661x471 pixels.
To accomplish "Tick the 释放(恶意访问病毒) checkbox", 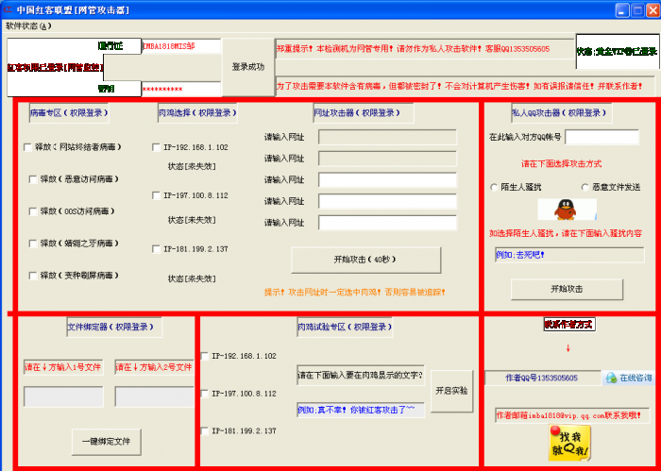I will [33, 179].
